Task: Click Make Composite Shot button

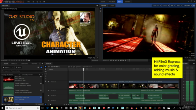Action: (x=84, y=67)
